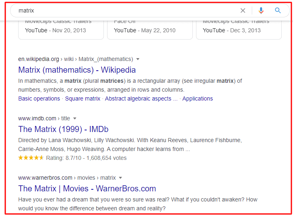293x218 pixels.
Task: Click the www.imdb.com › title breadcrumb
Action: pos(44,119)
